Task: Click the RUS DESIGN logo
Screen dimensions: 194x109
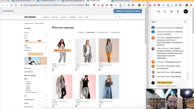Action: click(30, 17)
